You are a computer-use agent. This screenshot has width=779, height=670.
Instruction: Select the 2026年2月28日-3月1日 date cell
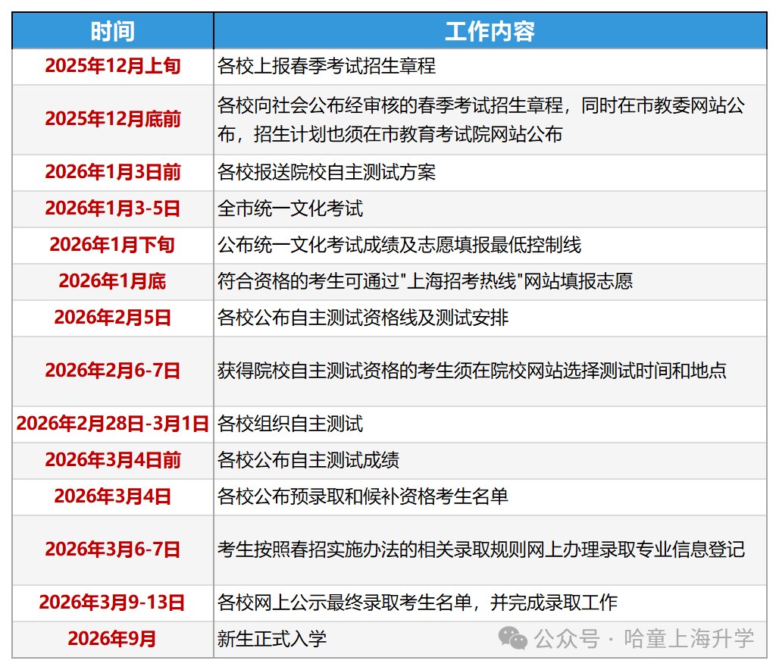(113, 424)
